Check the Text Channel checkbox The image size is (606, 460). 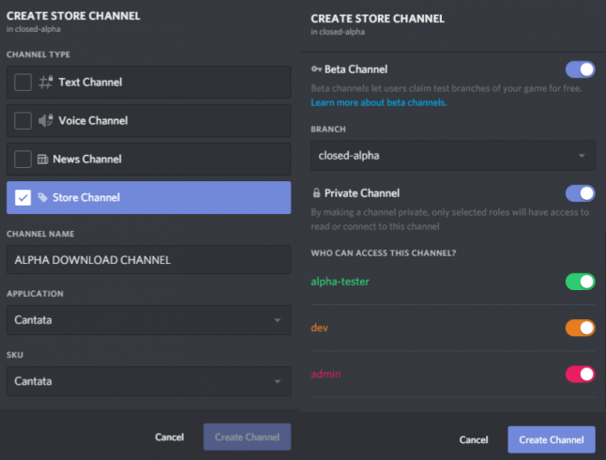point(23,82)
